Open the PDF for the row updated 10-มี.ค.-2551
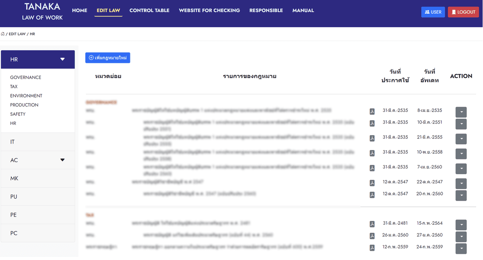The image size is (483, 260). pos(372,124)
